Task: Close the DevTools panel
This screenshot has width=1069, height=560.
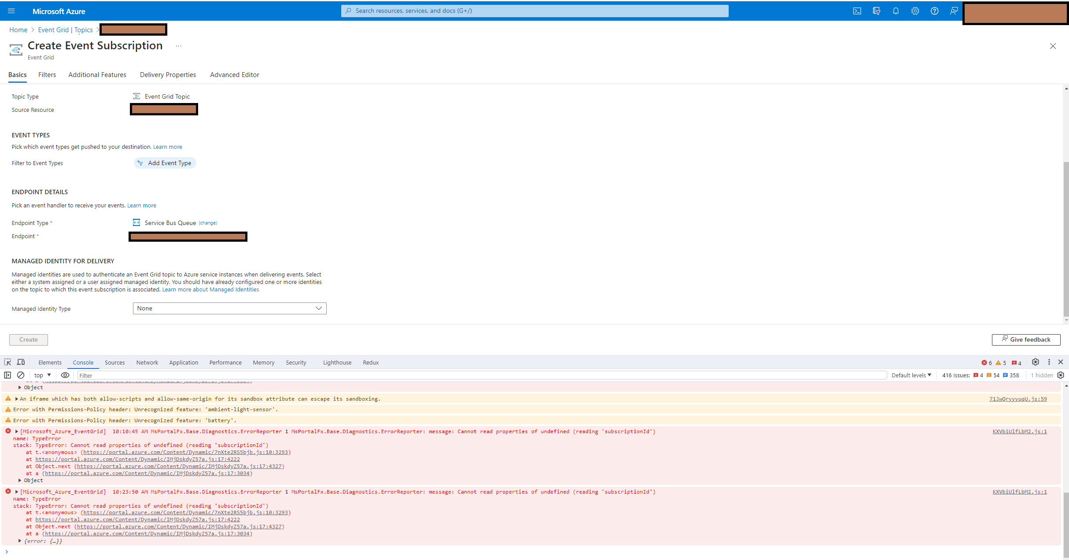Action: coord(1061,362)
